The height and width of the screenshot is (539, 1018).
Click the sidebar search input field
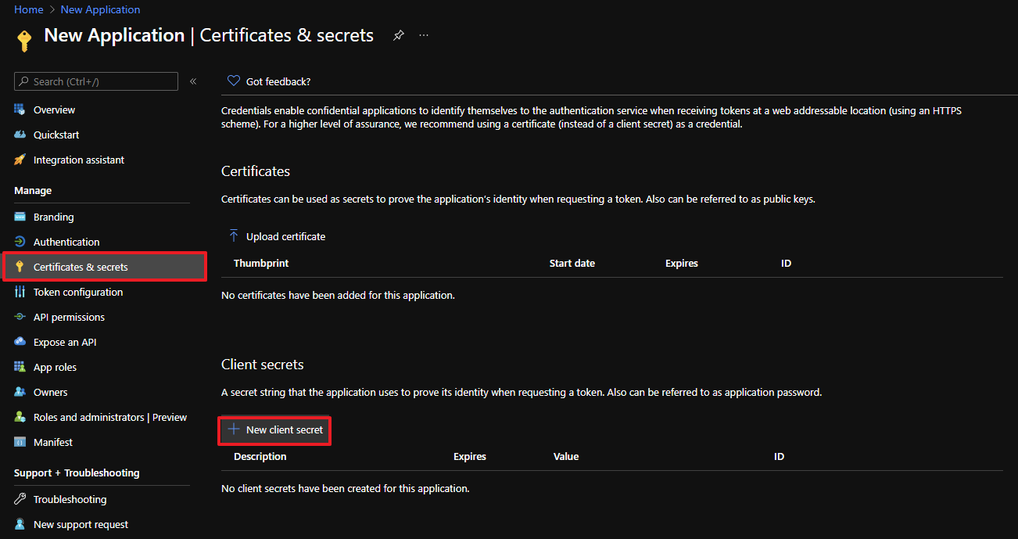click(x=102, y=81)
